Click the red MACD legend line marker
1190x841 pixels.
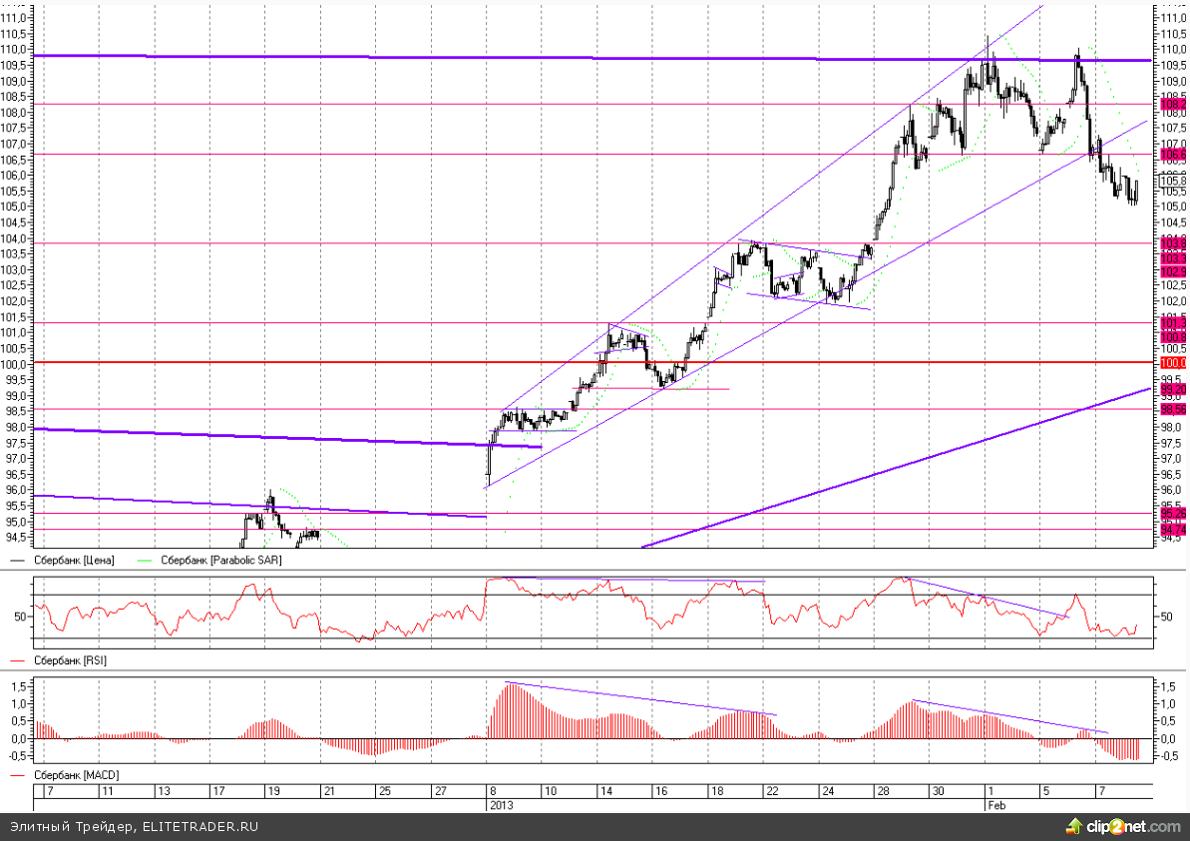18,774
